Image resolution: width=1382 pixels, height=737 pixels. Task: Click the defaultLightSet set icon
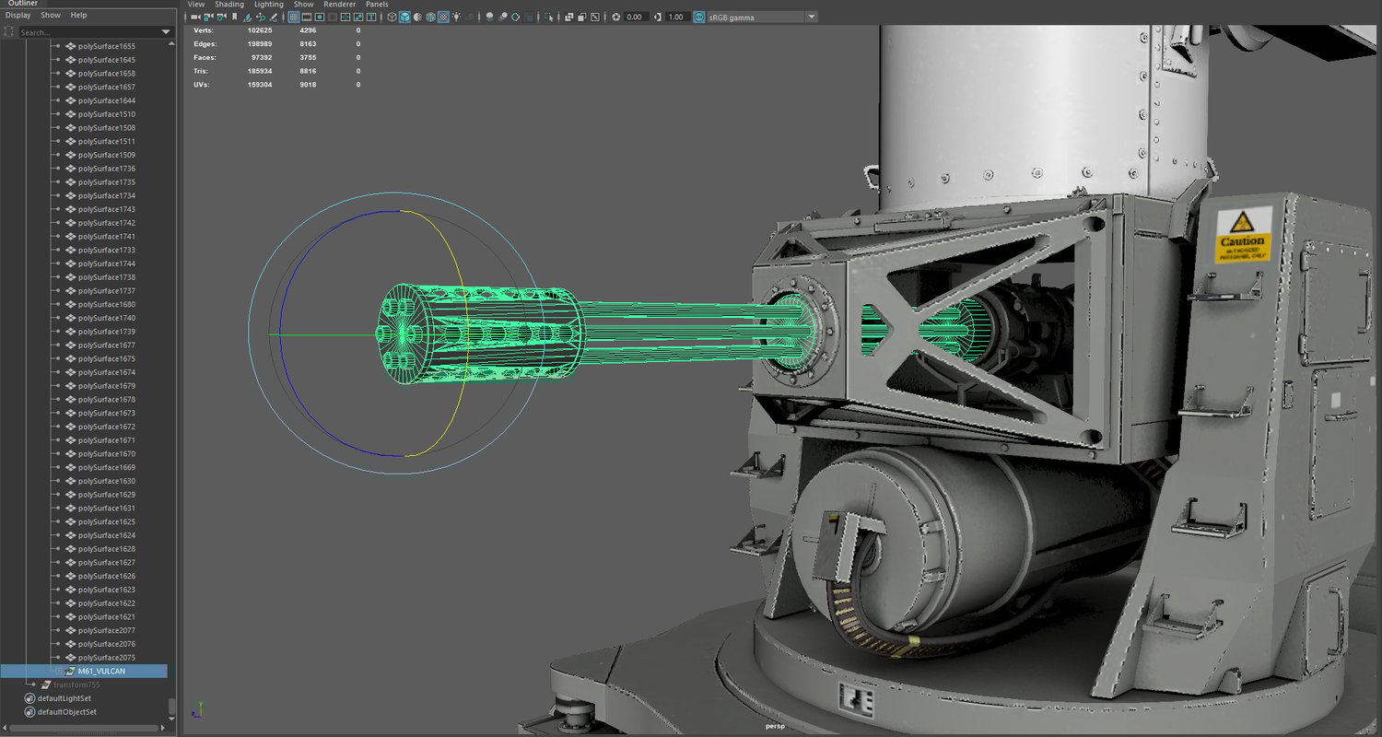(x=29, y=698)
